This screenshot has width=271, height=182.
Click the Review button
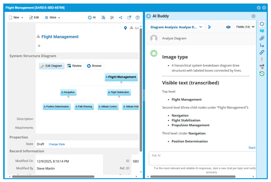point(75,66)
